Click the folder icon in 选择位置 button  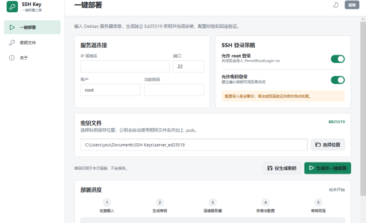click(318, 145)
